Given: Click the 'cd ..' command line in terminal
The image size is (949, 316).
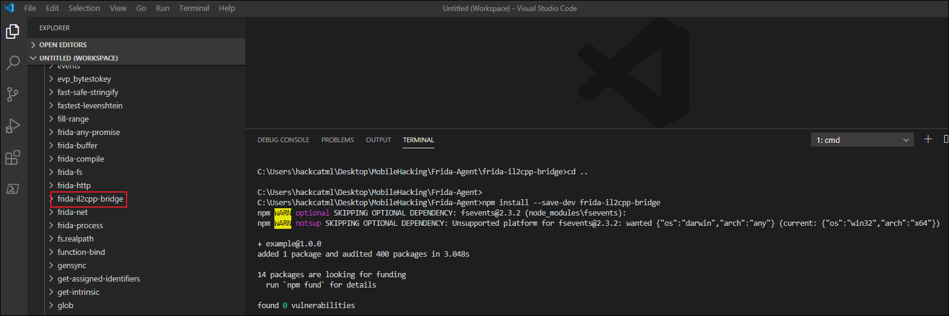Looking at the screenshot, I should click(x=423, y=171).
